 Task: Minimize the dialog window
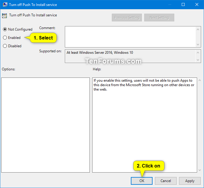click(x=170, y=4)
